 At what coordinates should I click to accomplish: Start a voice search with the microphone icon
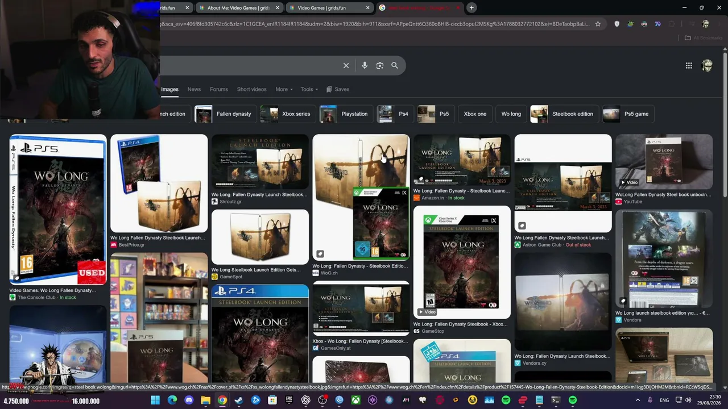point(365,65)
